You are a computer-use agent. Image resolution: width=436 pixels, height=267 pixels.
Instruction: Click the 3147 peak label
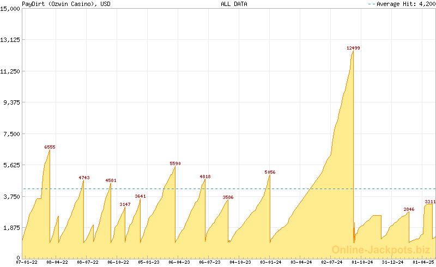click(125, 204)
